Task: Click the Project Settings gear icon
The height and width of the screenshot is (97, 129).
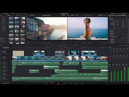Action: [x=127, y=83]
